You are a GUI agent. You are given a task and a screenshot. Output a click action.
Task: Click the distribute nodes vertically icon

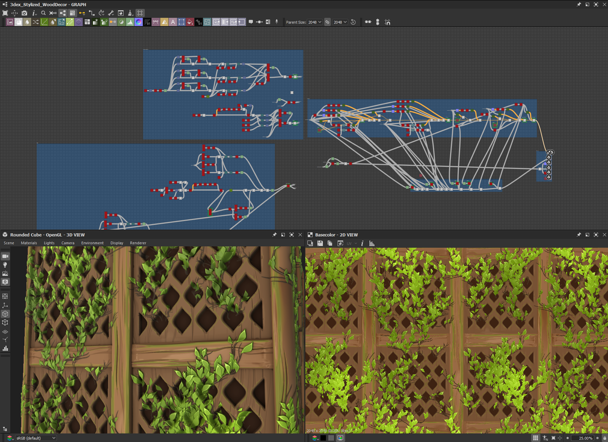tap(378, 22)
